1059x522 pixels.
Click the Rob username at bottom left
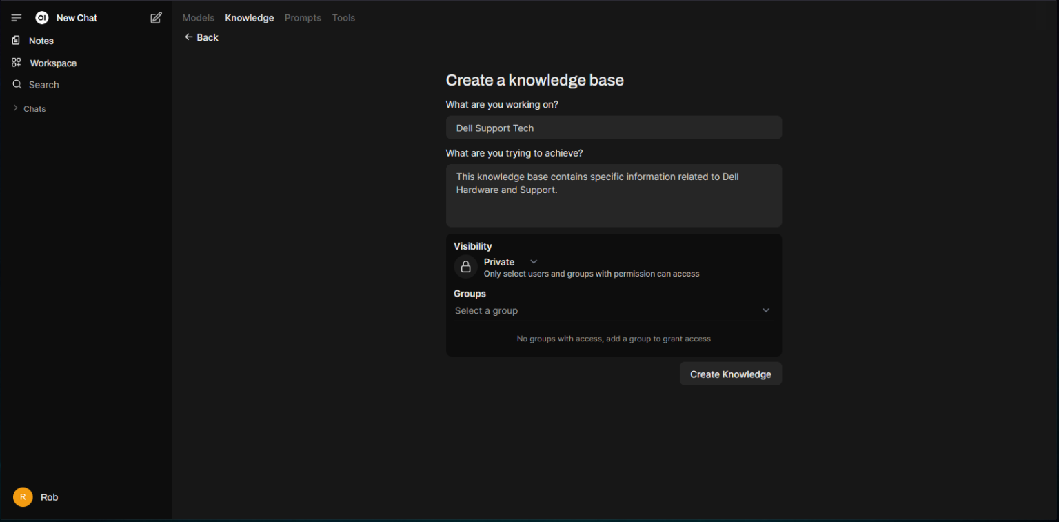coord(49,497)
